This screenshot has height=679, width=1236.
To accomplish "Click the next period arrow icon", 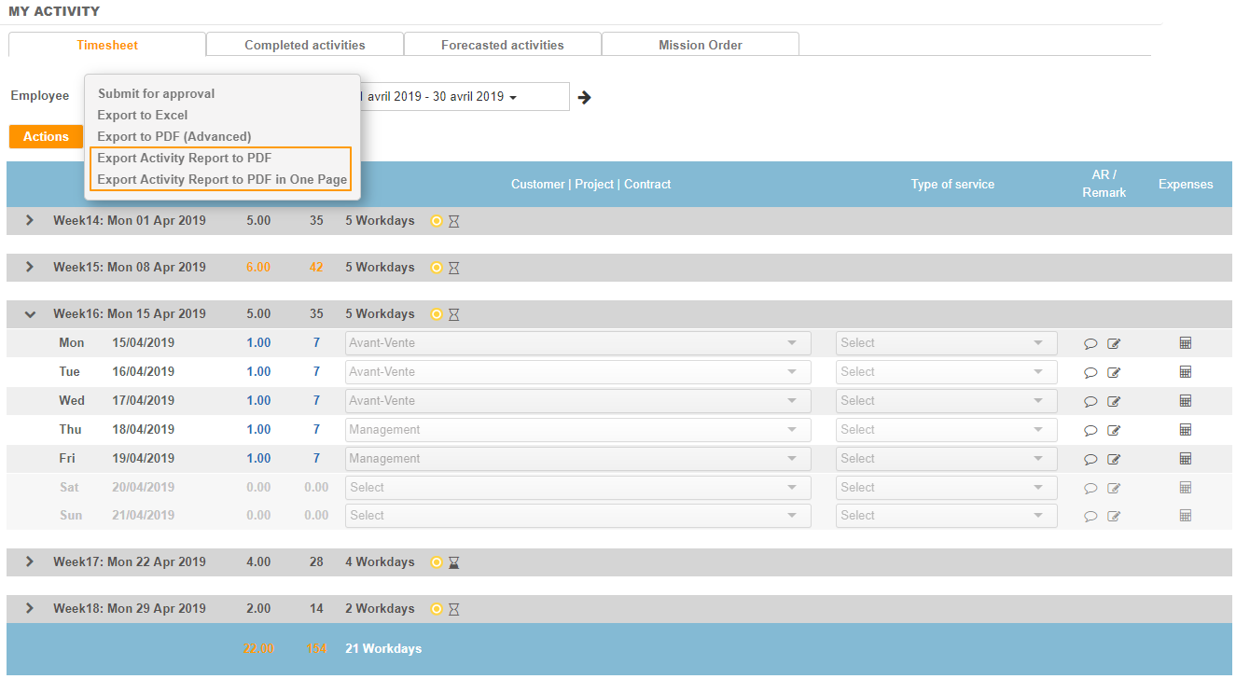I will pos(585,97).
